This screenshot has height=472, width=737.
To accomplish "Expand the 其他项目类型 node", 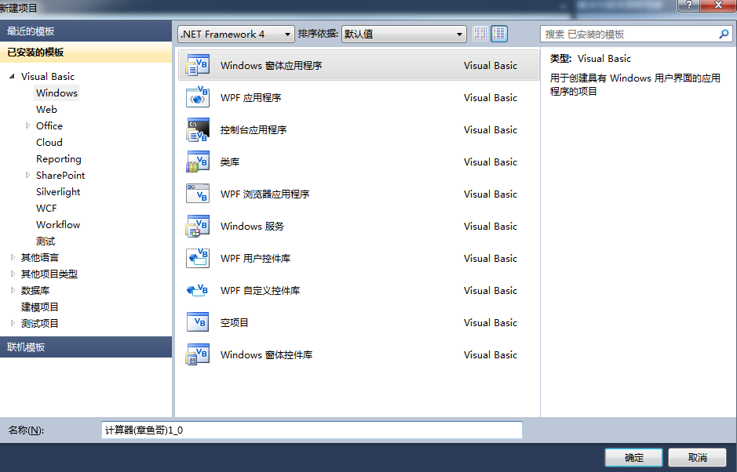I will coord(13,274).
